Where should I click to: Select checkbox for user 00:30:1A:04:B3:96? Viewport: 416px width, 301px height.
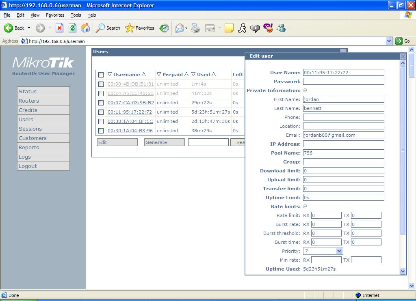(101, 131)
